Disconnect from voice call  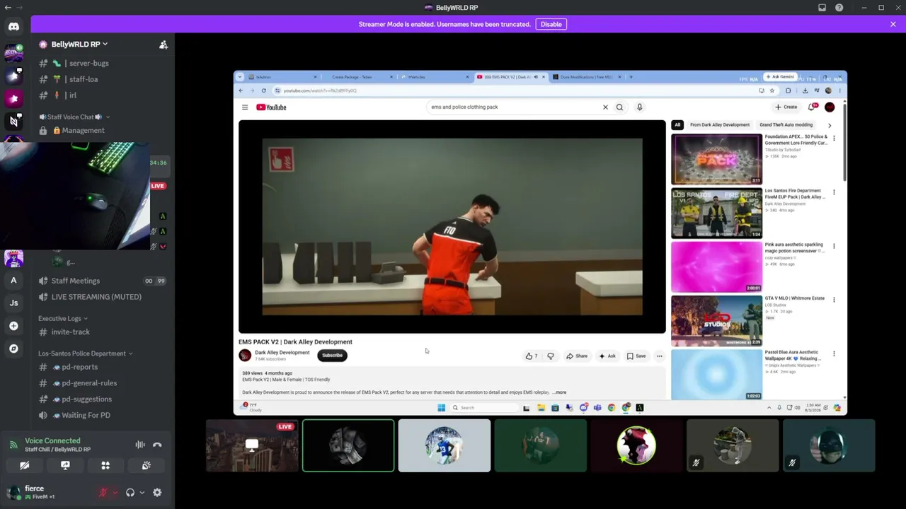[157, 445]
